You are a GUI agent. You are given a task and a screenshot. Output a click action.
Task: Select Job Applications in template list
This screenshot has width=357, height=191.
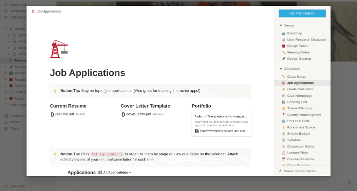[302, 83]
